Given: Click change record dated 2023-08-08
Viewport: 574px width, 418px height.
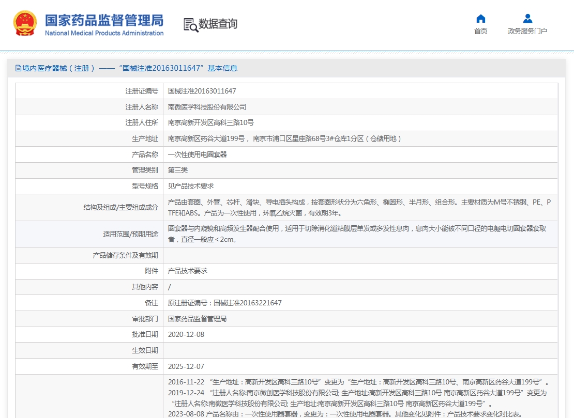Looking at the screenshot, I should [345, 414].
